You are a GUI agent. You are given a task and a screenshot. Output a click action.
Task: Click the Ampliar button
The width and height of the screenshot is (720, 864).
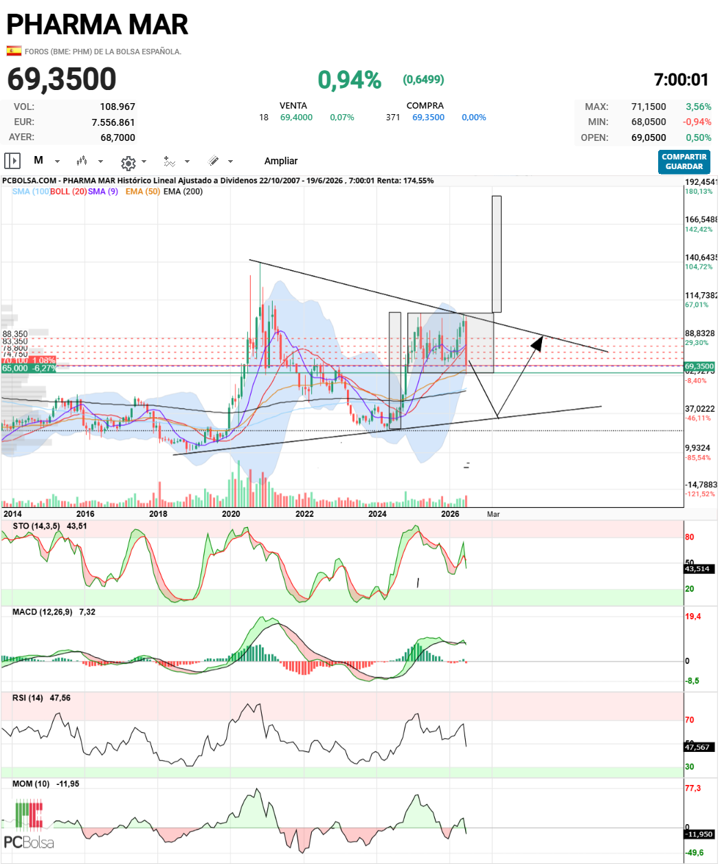(x=281, y=161)
